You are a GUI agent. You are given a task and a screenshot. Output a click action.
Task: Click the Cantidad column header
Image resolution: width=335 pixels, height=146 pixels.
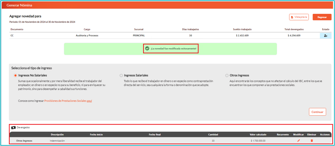(213, 134)
